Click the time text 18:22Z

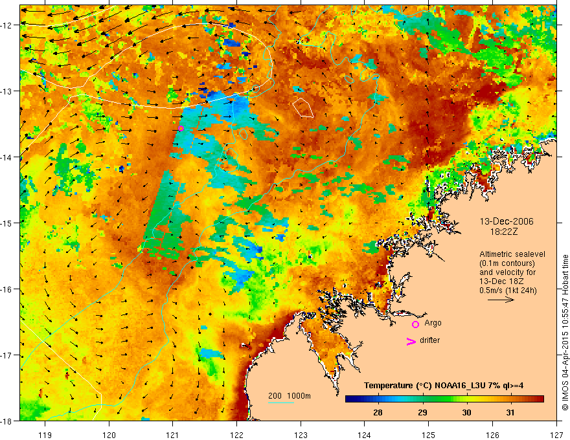[503, 232]
